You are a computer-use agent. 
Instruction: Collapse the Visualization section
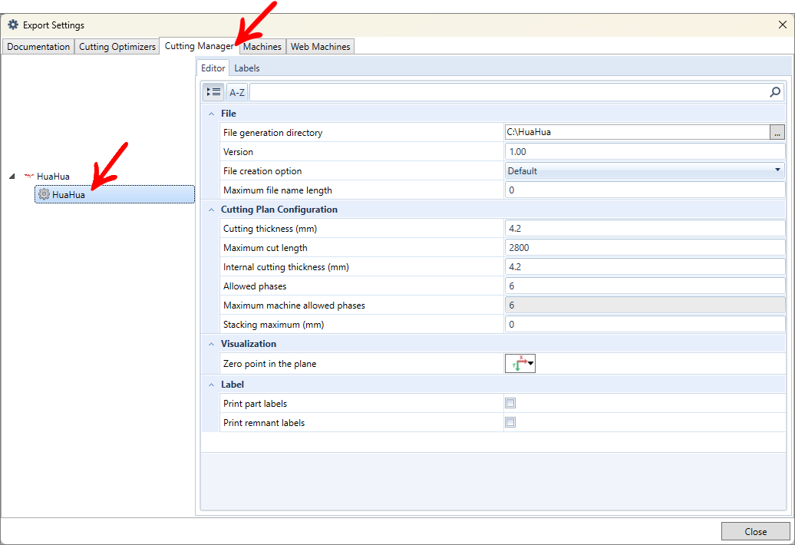tap(212, 344)
